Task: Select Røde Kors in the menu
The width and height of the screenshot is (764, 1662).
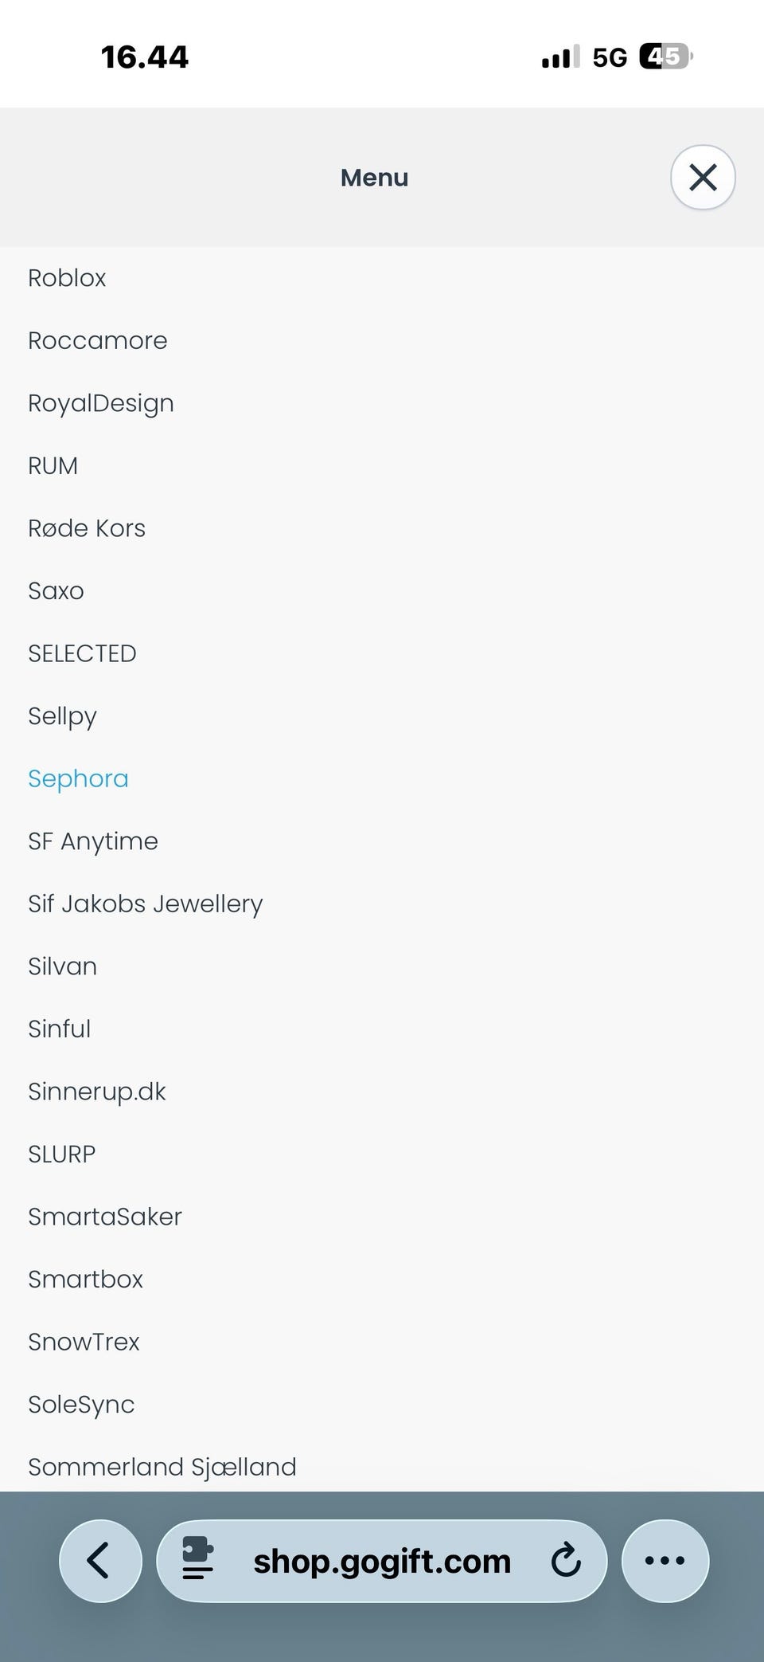Action: [x=87, y=528]
